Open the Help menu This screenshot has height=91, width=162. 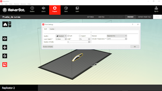click(x=29, y=4)
